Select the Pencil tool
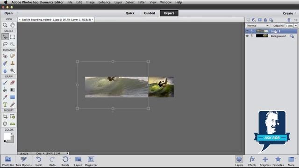This screenshot has width=299, height=168. pos(13,105)
